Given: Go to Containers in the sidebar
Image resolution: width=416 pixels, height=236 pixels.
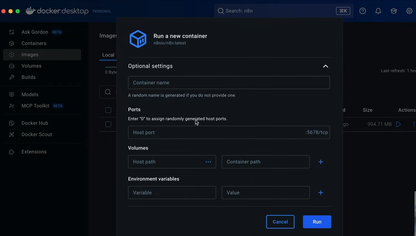Looking at the screenshot, I should coord(42,43).
